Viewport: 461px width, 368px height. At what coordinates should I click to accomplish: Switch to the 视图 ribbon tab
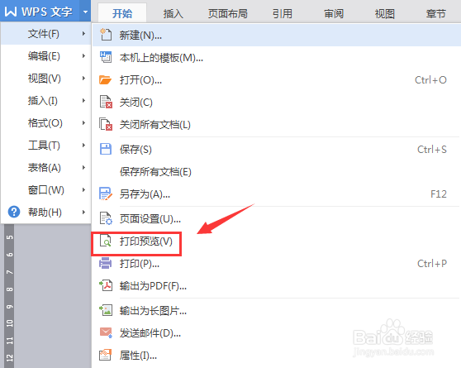[384, 13]
